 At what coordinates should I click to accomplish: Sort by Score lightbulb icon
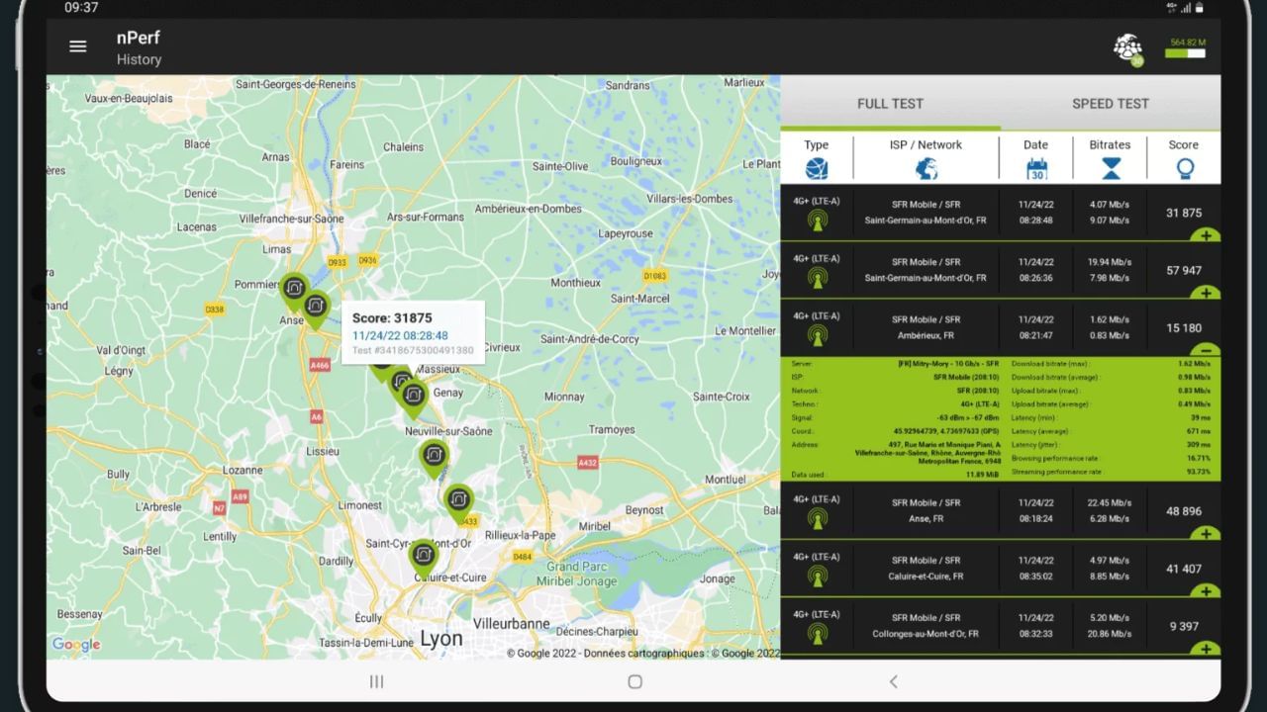coord(1184,168)
